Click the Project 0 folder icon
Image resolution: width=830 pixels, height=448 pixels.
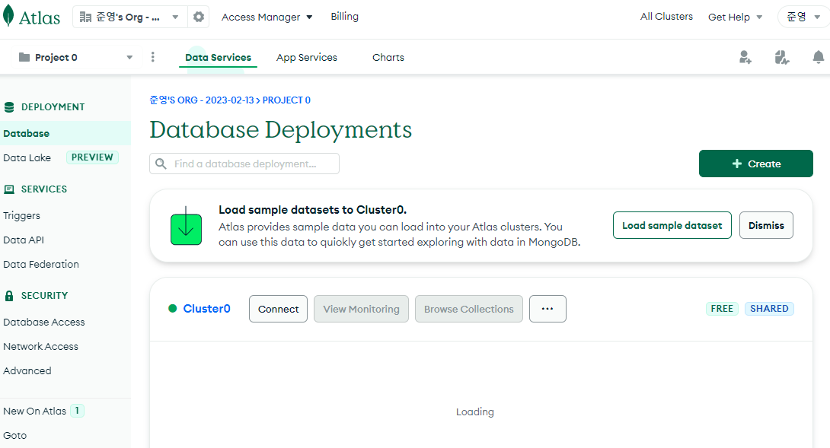(x=24, y=57)
